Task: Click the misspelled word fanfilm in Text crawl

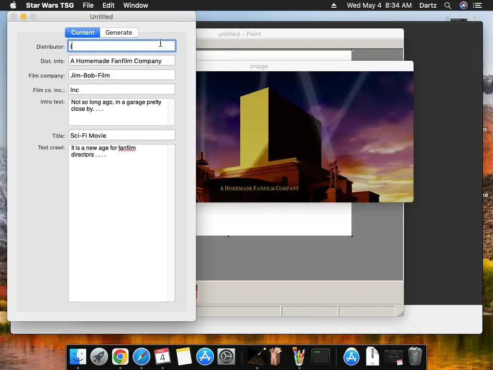Action: tap(127, 148)
